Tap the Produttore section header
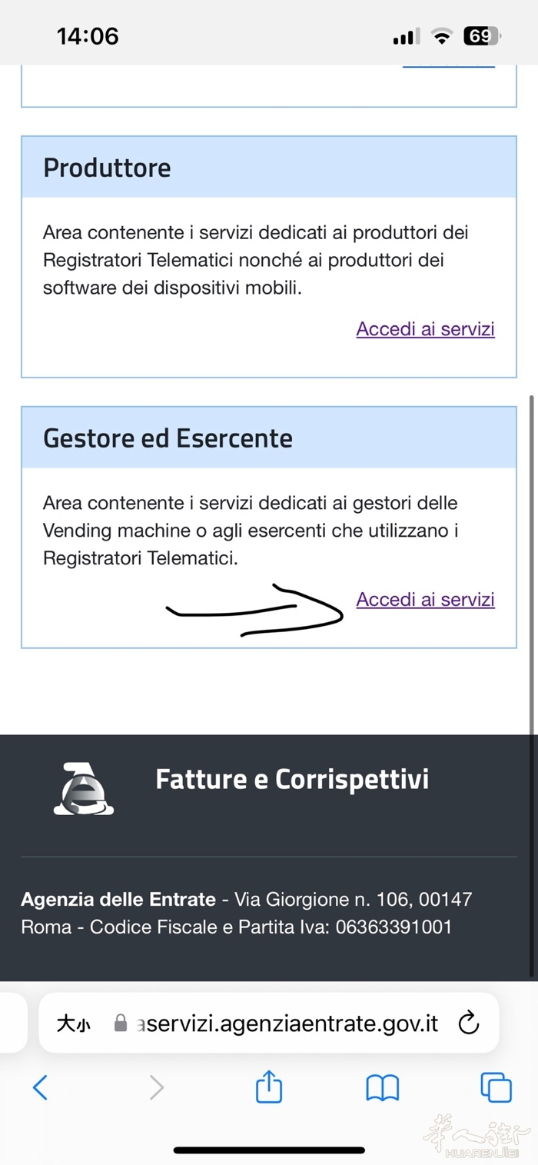This screenshot has width=538, height=1165. 107,168
